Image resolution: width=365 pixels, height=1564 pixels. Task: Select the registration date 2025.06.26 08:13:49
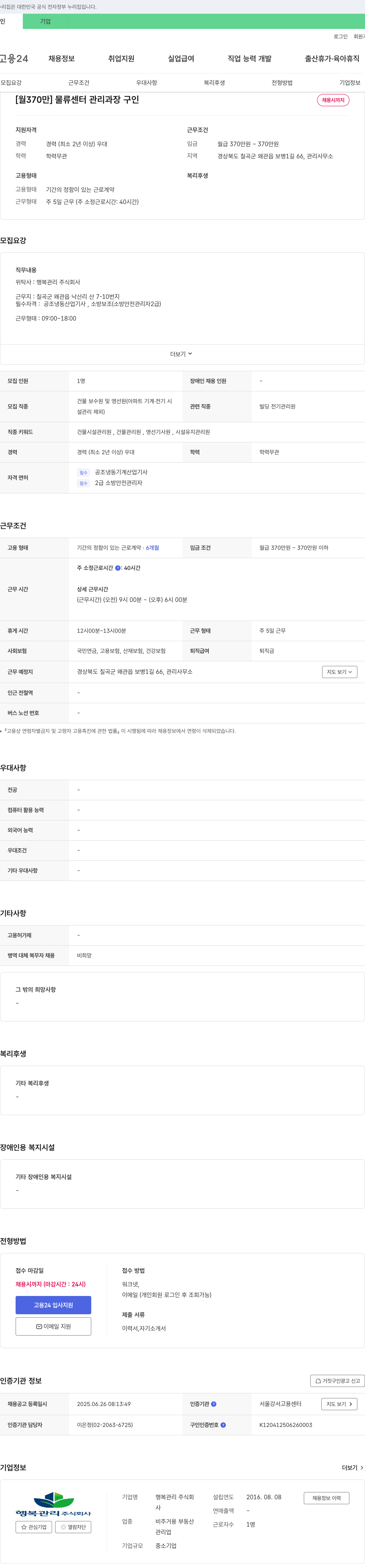point(104,1404)
